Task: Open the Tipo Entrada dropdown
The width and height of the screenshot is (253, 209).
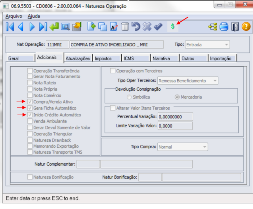Action: 208,45
